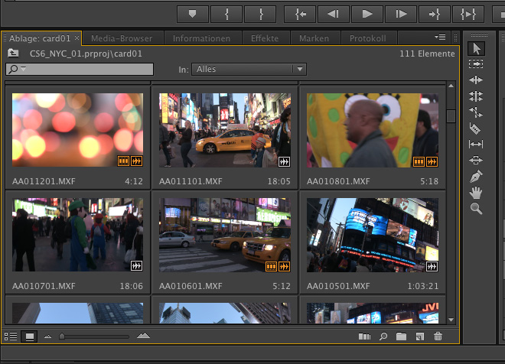Switch to the Media-Browser tab
The height and width of the screenshot is (364, 505).
(122, 38)
